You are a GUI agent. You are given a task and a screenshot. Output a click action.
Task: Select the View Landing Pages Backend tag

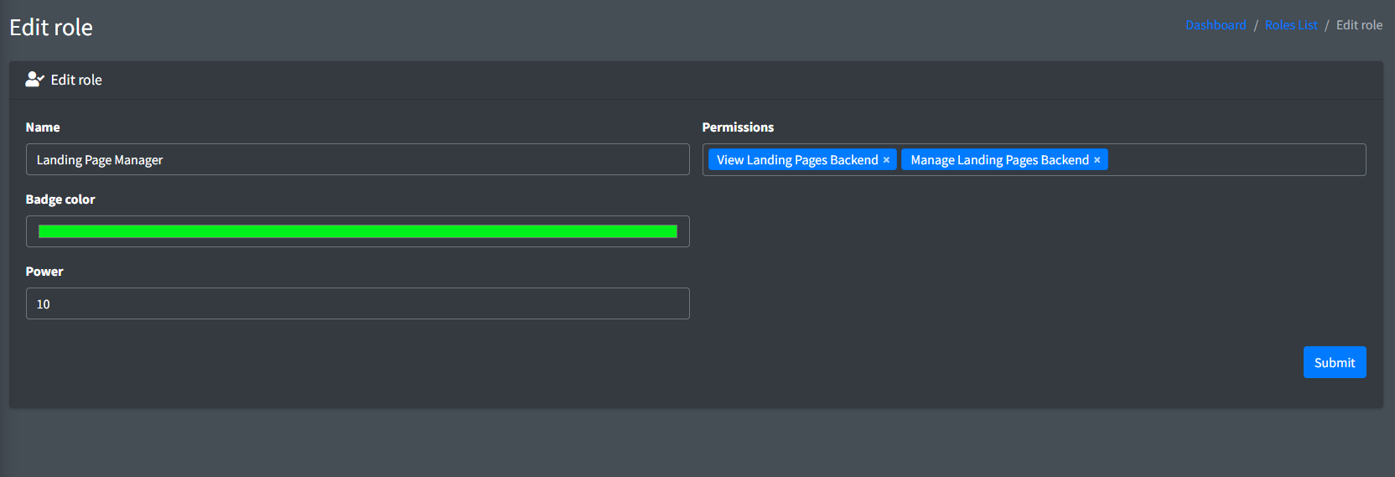tap(796, 160)
